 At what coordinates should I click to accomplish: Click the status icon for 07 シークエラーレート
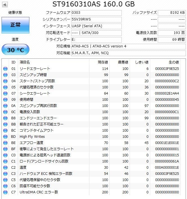pyautogui.click(x=5, y=93)
